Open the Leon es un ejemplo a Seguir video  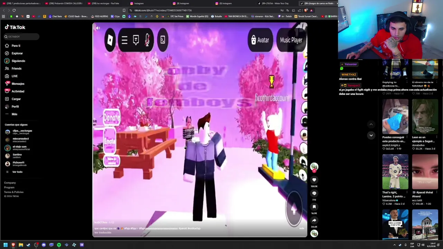425,117
